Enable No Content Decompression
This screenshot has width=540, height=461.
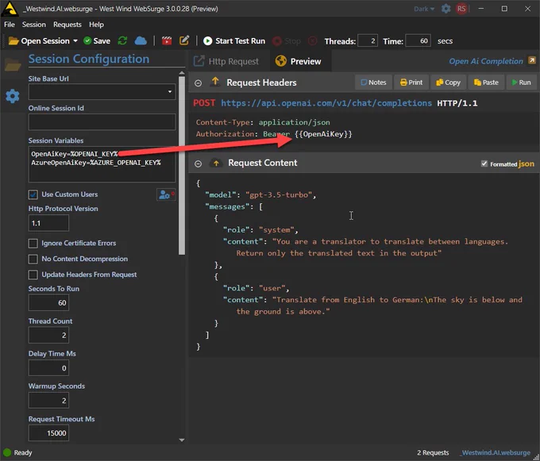pyautogui.click(x=33, y=259)
